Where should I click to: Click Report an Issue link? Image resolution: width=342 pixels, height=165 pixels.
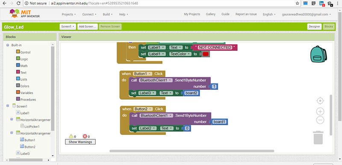pyautogui.click(x=246, y=14)
